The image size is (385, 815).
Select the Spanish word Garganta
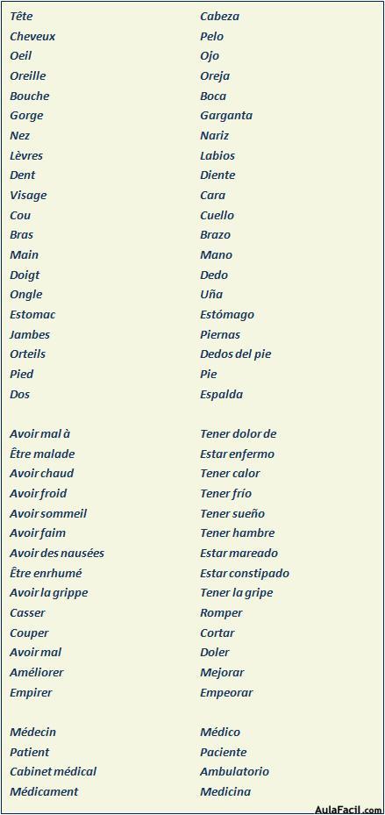[x=226, y=116]
